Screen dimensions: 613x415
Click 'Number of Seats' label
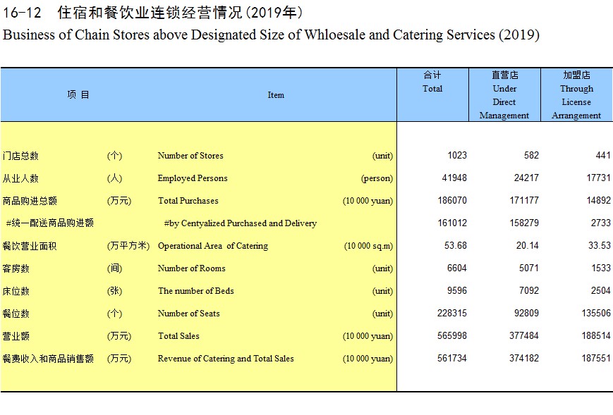point(188,314)
